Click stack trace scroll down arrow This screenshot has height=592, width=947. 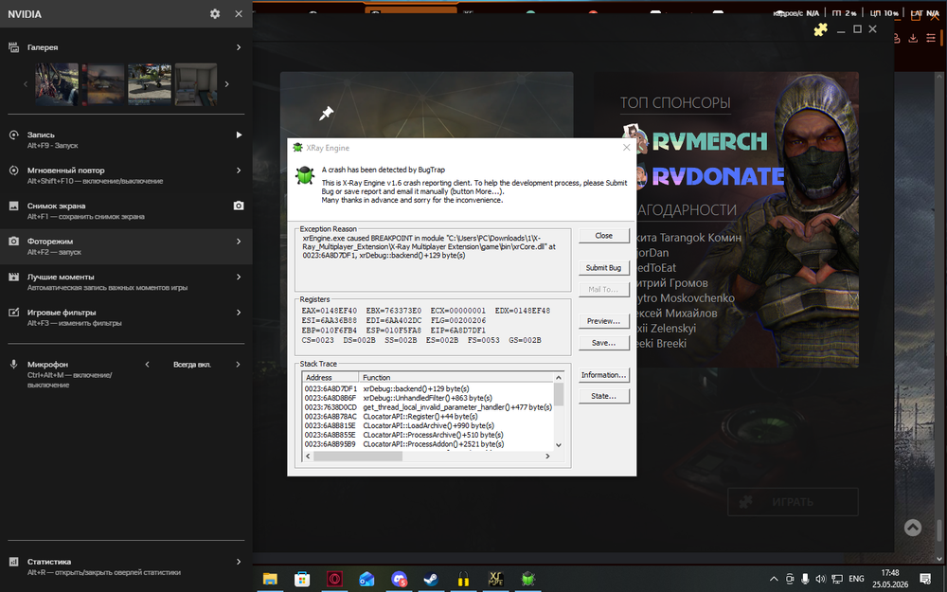pyautogui.click(x=559, y=445)
